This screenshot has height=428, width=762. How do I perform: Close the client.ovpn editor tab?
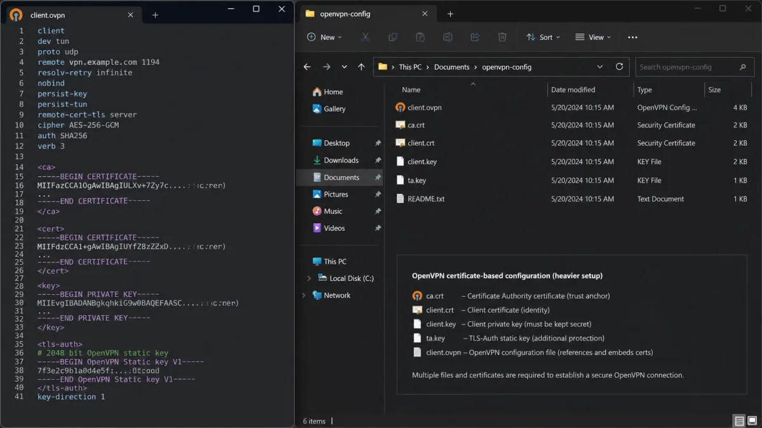pyautogui.click(x=131, y=15)
